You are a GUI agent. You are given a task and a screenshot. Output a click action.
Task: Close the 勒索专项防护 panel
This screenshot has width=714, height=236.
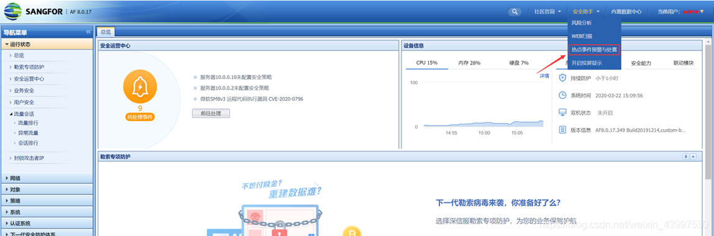(x=693, y=157)
